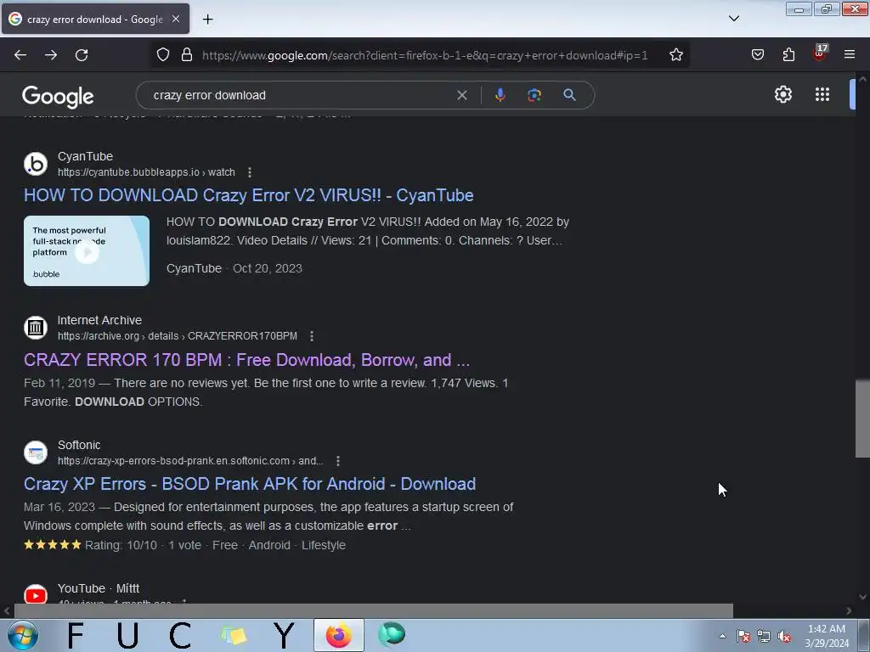Click the scroll down arrow
Image resolution: width=870 pixels, height=652 pixels.
coord(862,597)
